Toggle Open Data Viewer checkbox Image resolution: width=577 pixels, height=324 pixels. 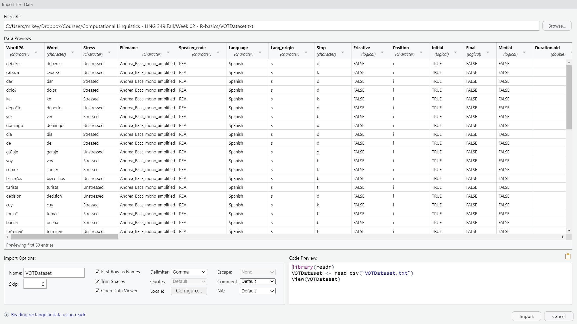[x=97, y=291]
